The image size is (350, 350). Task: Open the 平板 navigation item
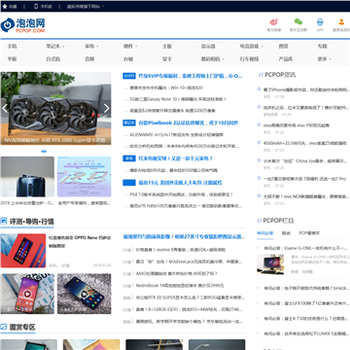tap(13, 59)
